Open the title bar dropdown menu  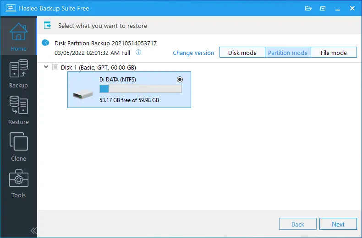point(323,8)
